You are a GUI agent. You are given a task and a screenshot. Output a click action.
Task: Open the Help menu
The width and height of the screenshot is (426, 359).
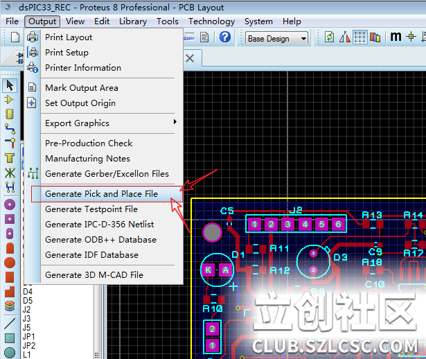(292, 21)
